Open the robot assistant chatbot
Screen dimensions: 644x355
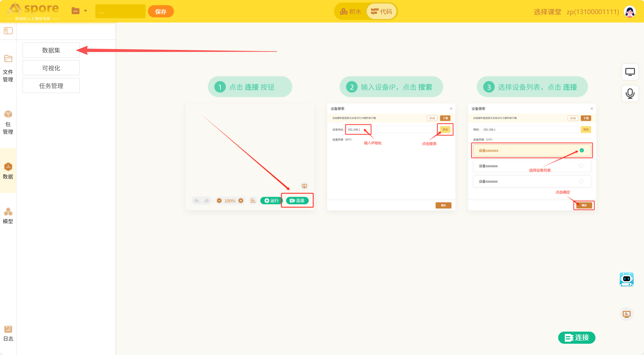[x=627, y=279]
